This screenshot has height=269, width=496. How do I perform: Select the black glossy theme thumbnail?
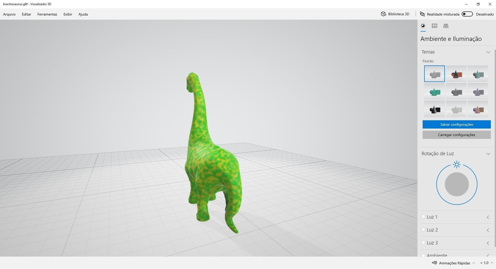click(434, 109)
